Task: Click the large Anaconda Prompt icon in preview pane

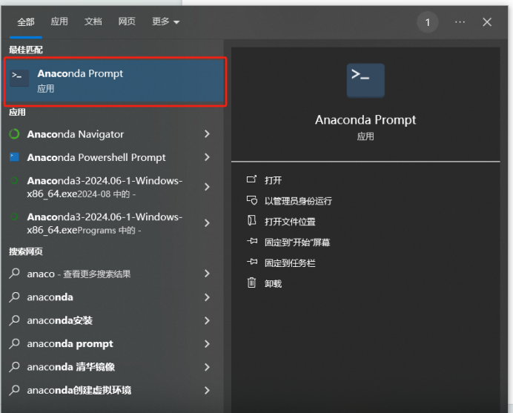Action: click(365, 81)
